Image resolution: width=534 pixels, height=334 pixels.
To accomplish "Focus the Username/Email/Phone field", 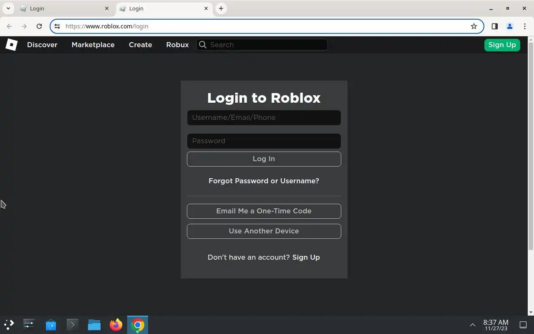I will point(264,118).
